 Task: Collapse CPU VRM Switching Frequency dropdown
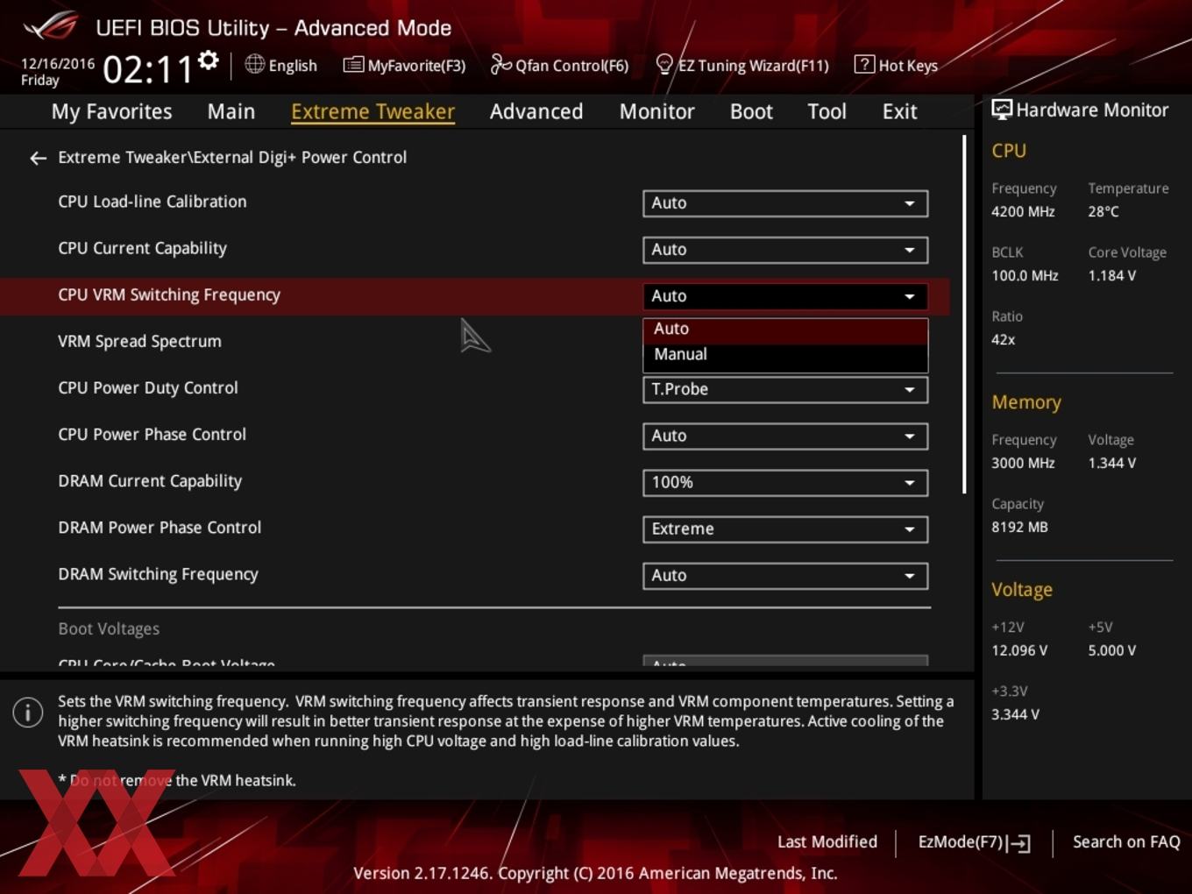coord(785,296)
